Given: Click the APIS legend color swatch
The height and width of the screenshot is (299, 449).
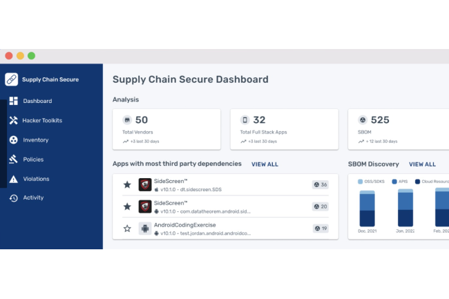Looking at the screenshot, I should click(394, 182).
